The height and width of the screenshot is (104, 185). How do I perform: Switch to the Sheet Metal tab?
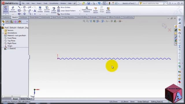coord(34,17)
